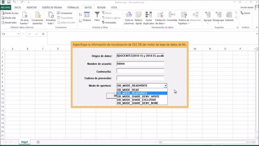Click the Cadena de proveedor field
The height and width of the screenshot is (146, 259).
pos(140,78)
